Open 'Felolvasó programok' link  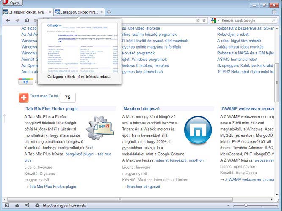138,53
